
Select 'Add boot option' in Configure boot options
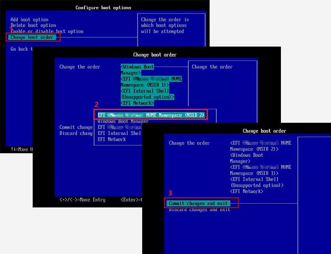(x=29, y=19)
